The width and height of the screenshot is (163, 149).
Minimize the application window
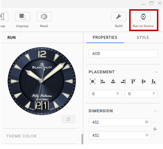[143, 4]
